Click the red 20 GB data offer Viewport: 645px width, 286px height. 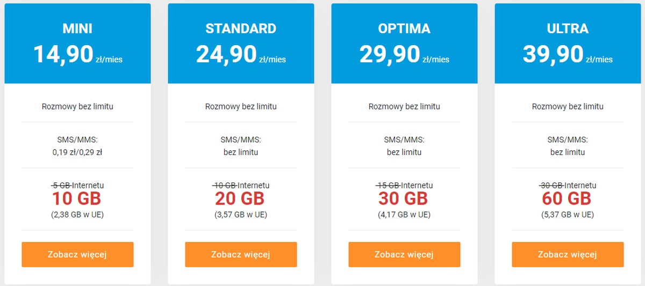240,199
